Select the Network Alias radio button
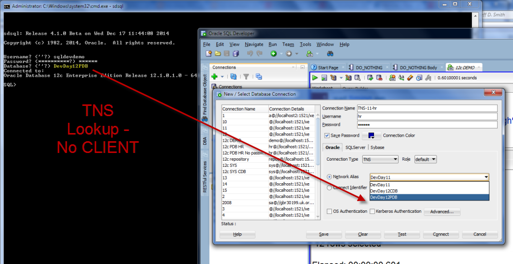 pos(329,177)
